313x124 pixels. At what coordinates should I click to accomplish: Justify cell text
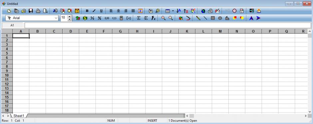click(133, 11)
